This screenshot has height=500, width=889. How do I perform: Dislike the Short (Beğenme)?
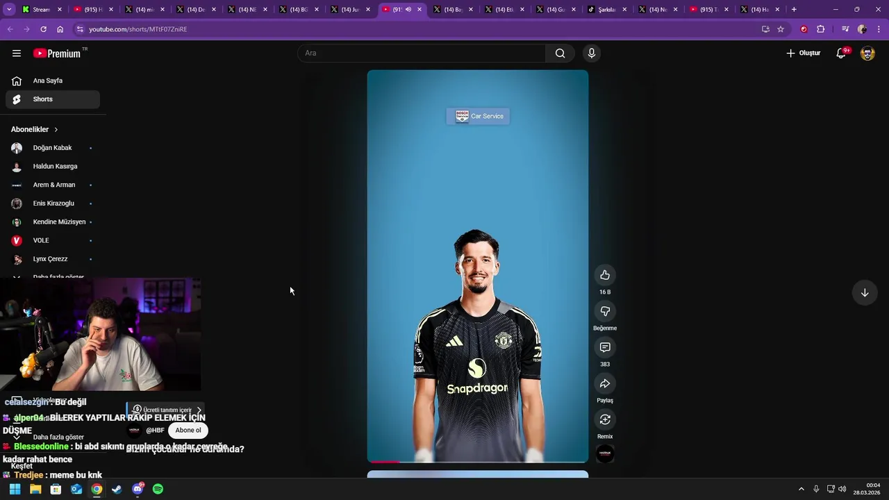click(605, 311)
